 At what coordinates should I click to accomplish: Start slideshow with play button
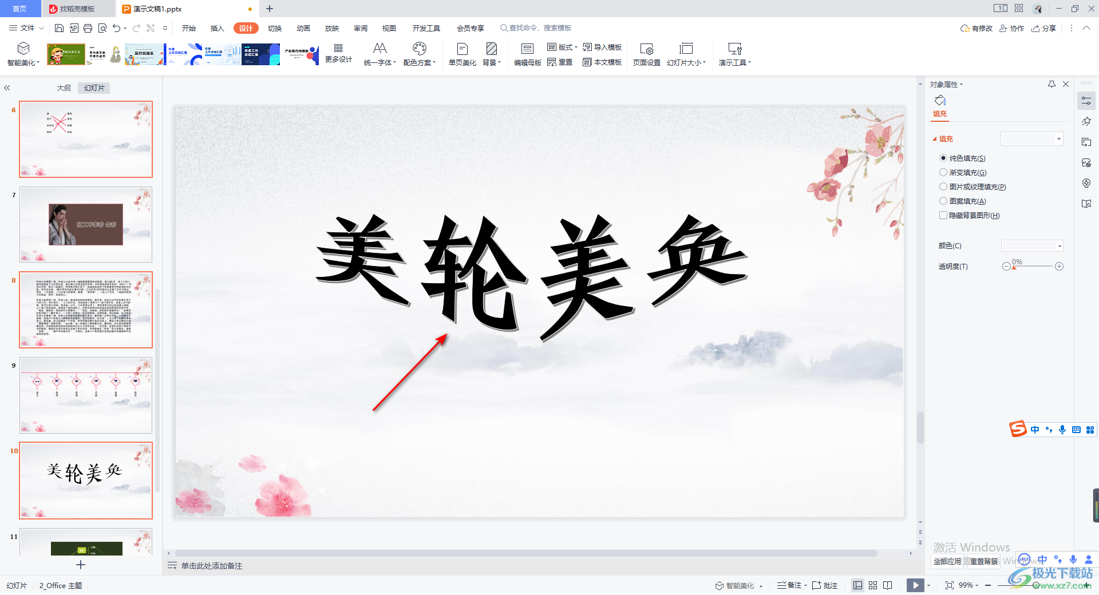[x=915, y=585]
